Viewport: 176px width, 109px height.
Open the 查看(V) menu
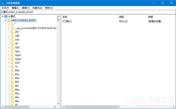click(x=26, y=8)
